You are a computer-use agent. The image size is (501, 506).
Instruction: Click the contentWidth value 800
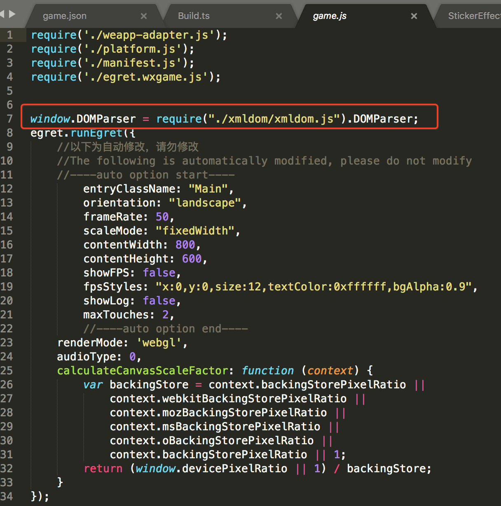[x=185, y=245]
